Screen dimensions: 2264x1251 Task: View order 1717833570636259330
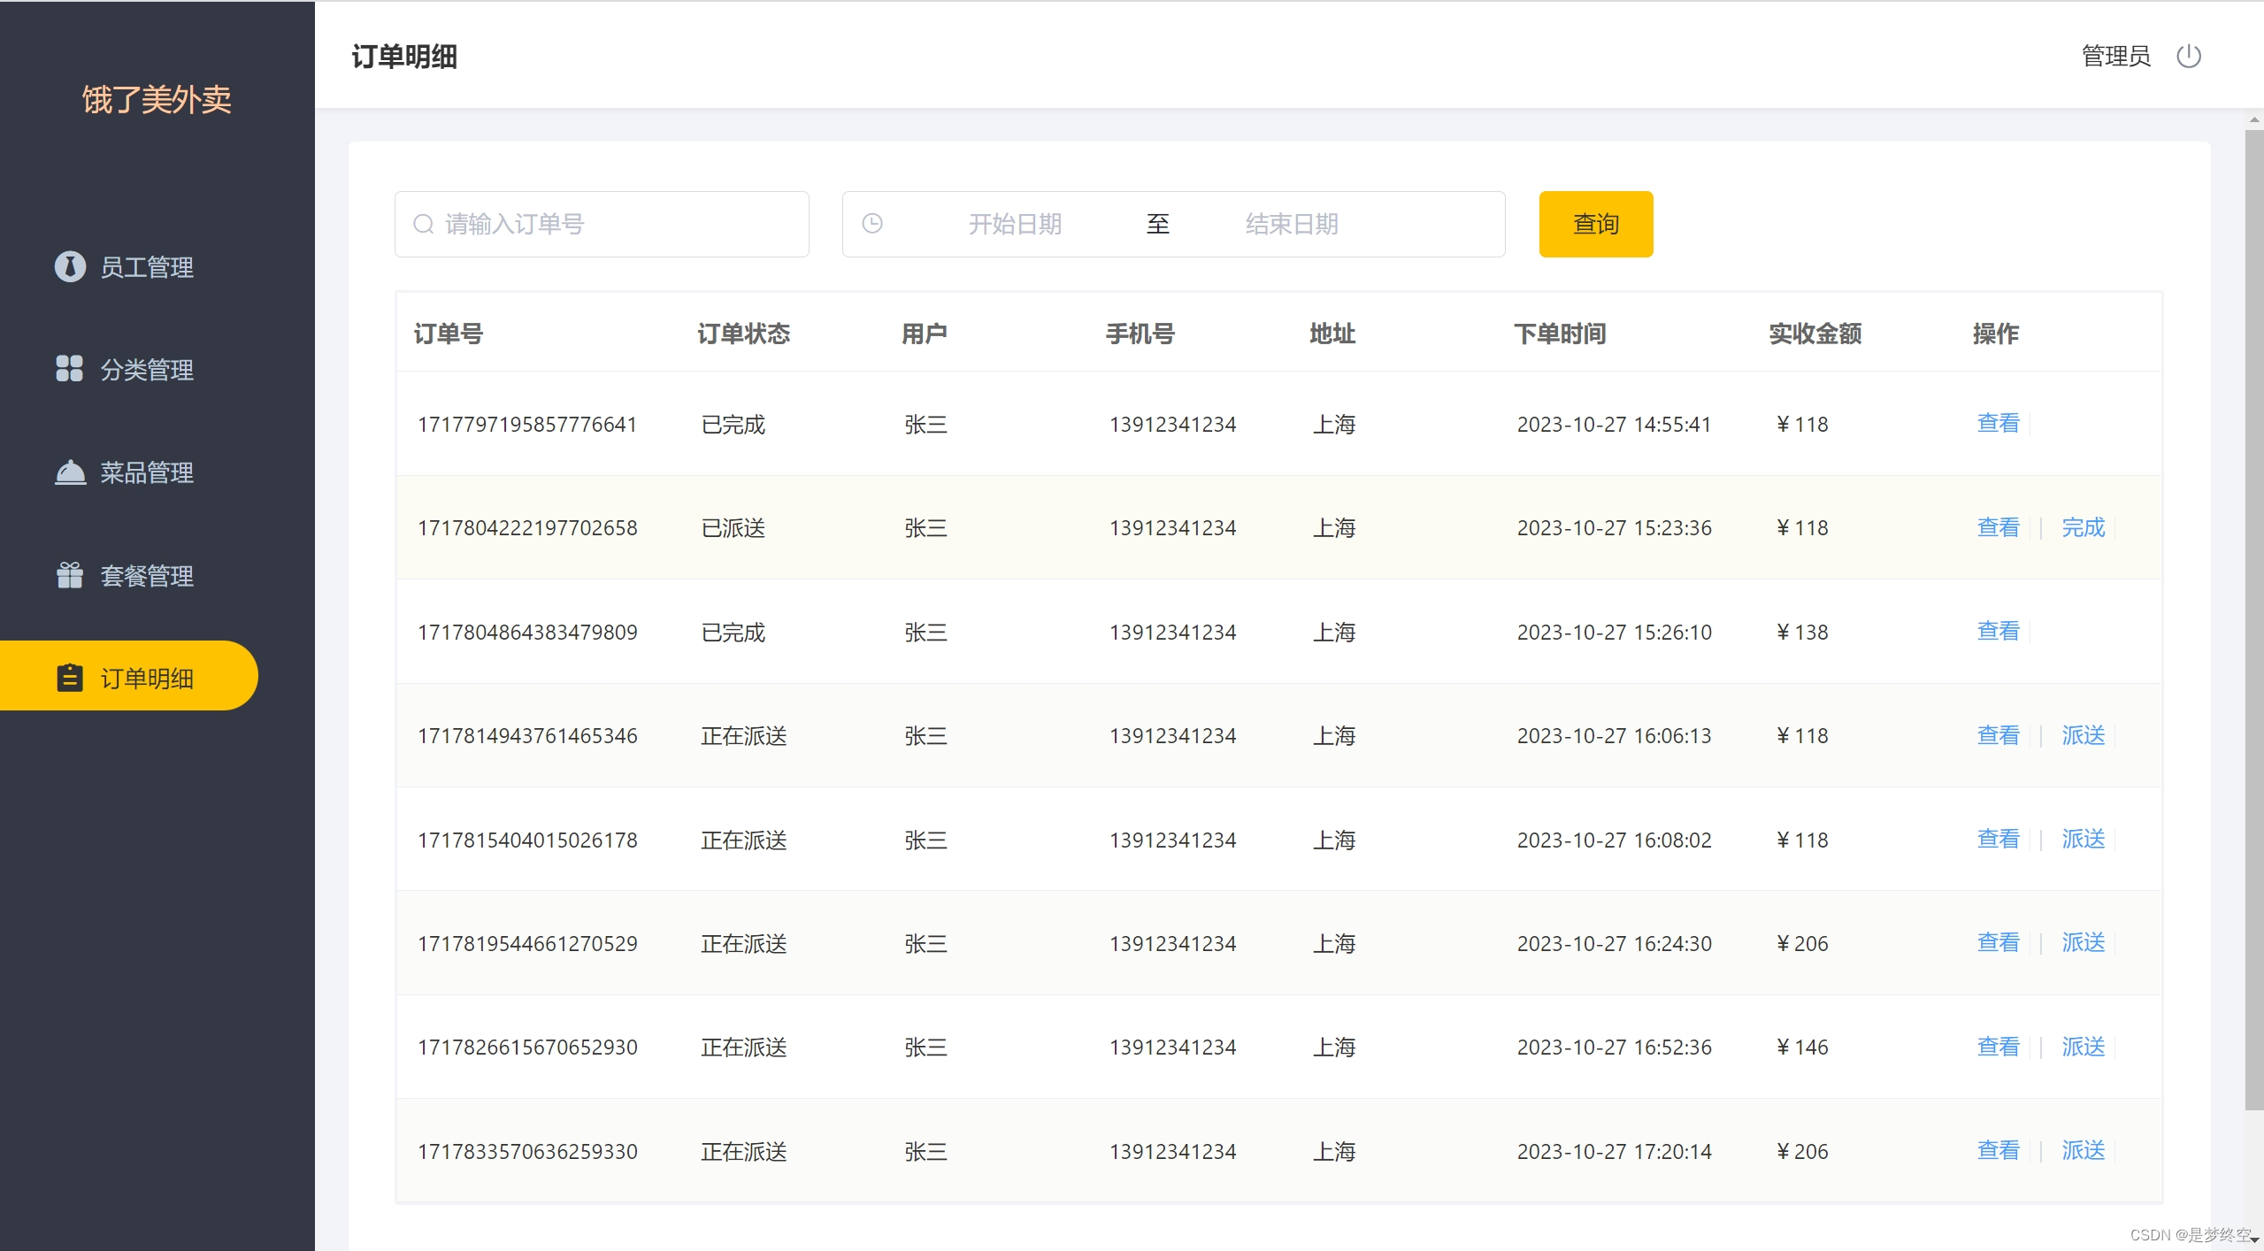pyautogui.click(x=1999, y=1150)
